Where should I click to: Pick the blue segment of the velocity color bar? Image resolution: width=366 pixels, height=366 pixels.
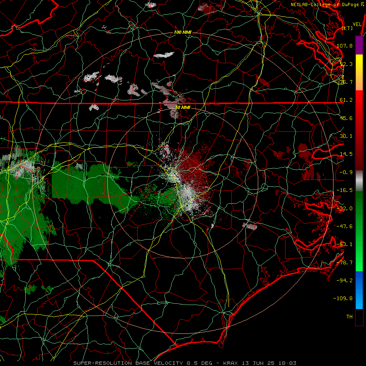(359, 290)
